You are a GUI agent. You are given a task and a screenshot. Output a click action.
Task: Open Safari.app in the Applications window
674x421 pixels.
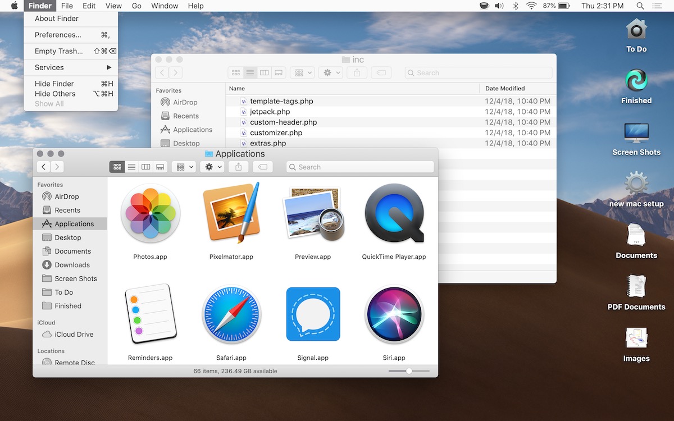(231, 314)
